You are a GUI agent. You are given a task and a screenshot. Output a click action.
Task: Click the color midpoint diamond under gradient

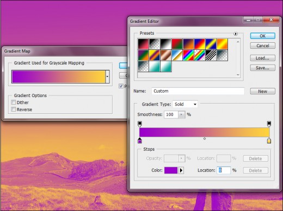205,138
